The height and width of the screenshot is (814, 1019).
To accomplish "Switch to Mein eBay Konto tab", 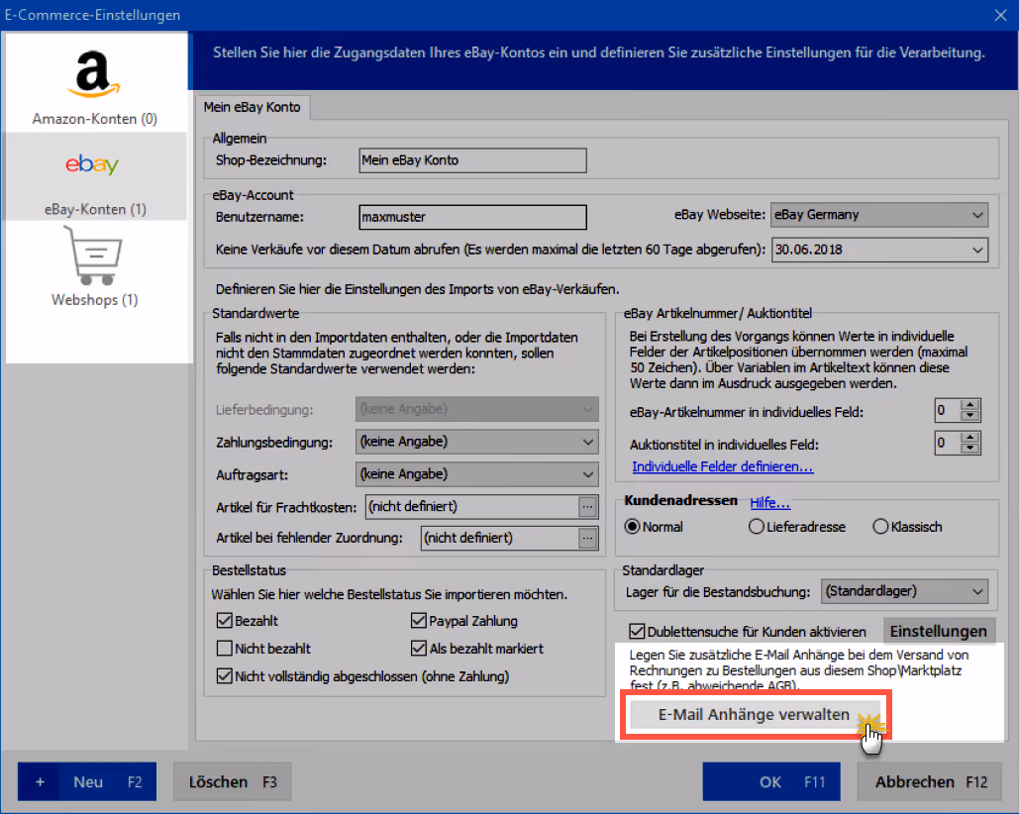I will coord(253,107).
